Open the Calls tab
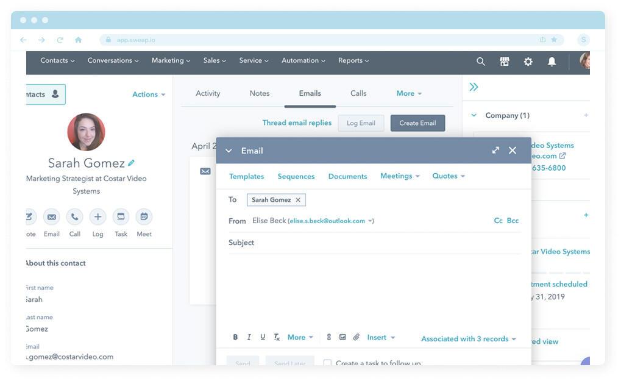621x381 pixels. 358,93
